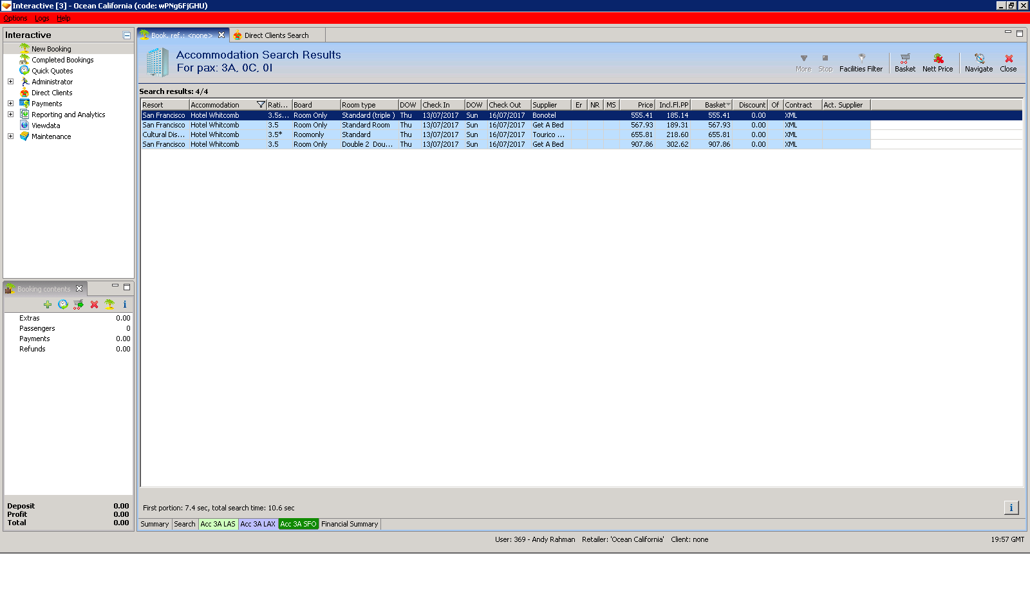Click the palm tree icon in Booking contents toolbar

[109, 304]
